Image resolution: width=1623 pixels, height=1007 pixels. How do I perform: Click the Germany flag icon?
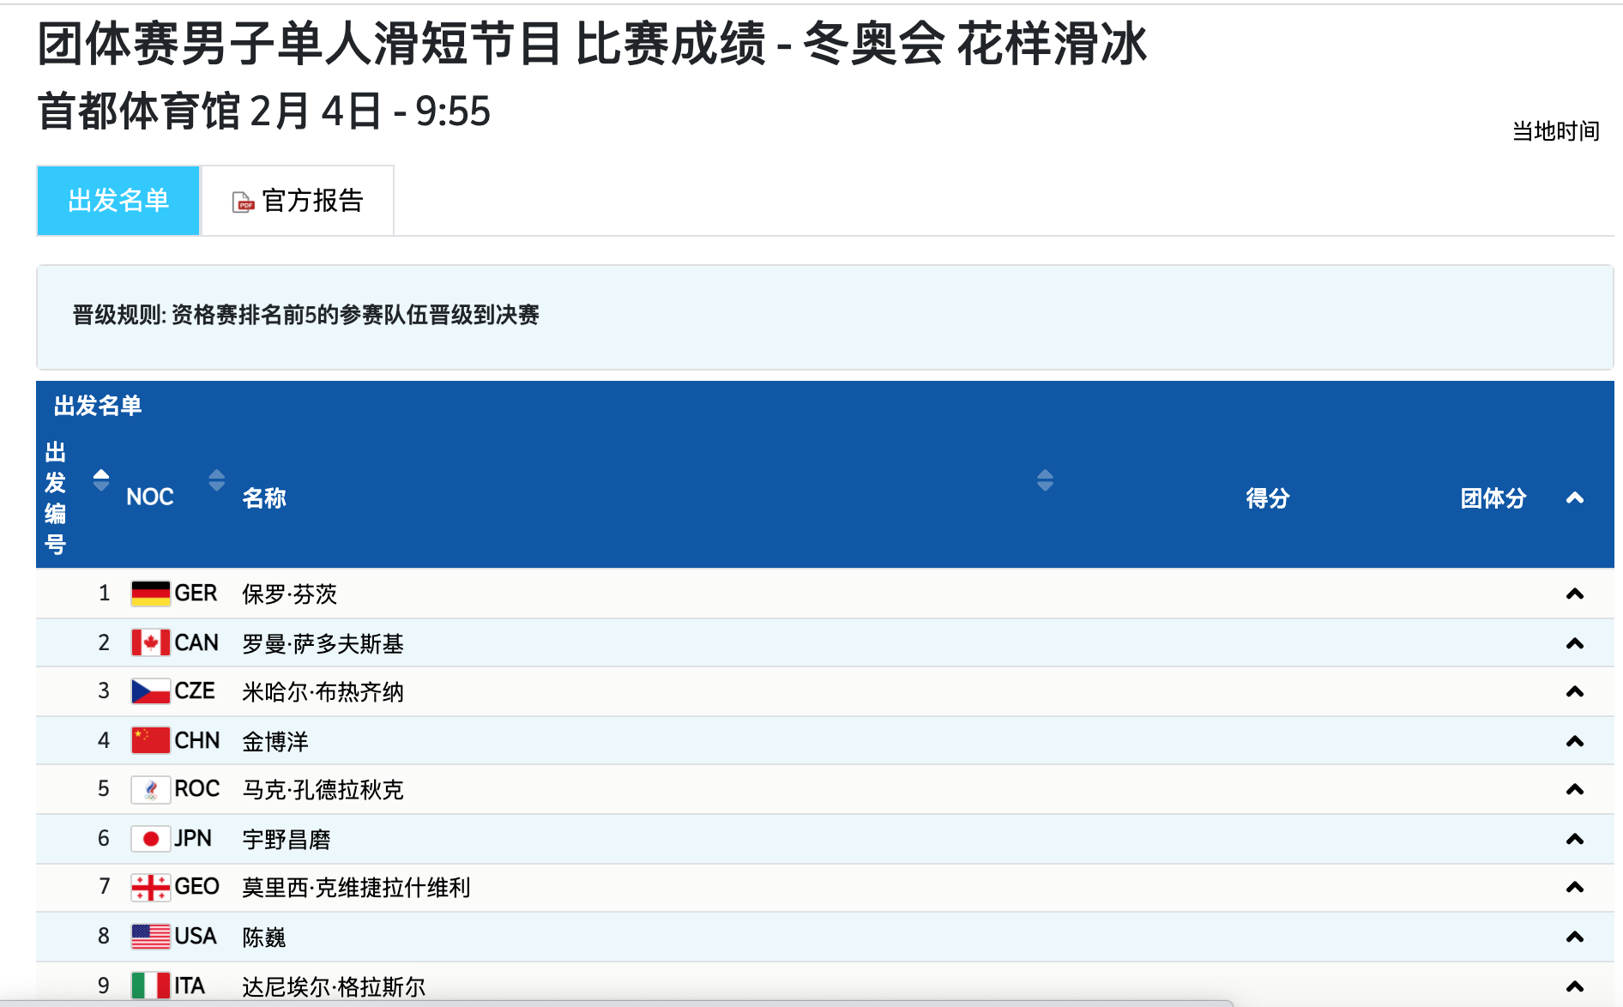[150, 594]
